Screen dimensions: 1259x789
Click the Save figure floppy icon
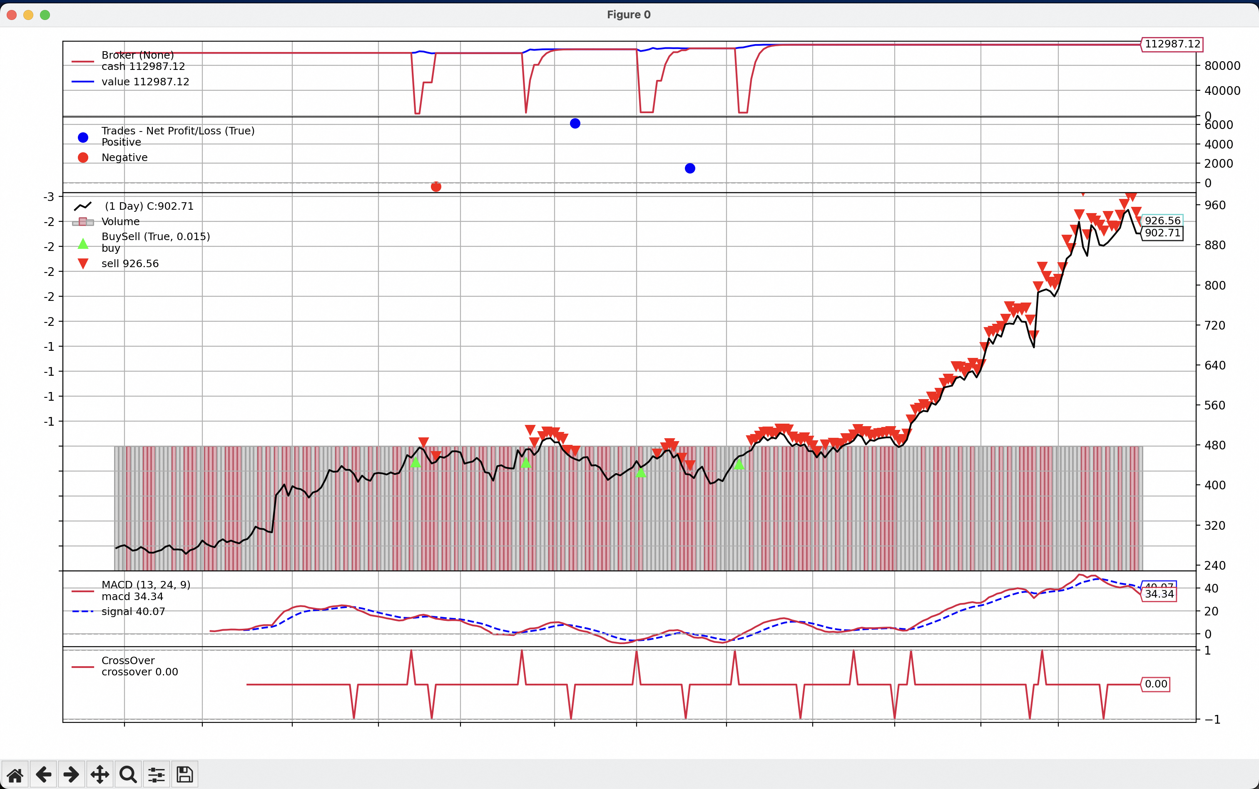(184, 774)
